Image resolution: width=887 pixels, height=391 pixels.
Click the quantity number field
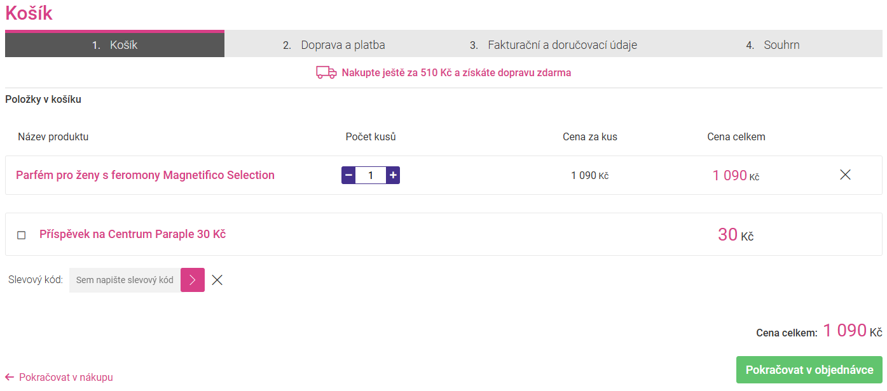(x=371, y=175)
